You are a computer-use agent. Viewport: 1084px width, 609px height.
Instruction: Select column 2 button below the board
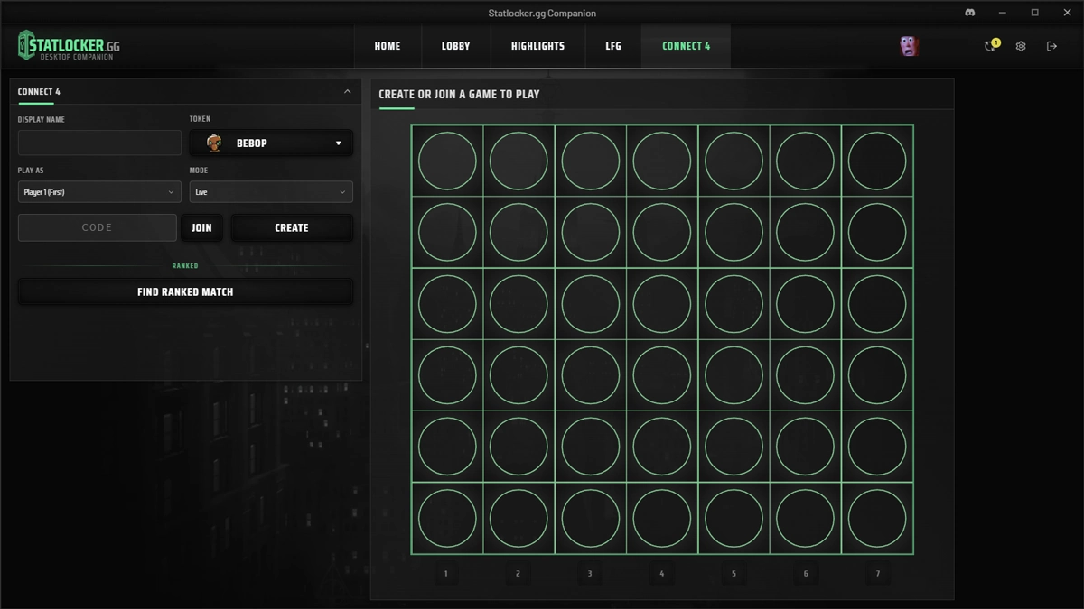click(x=518, y=573)
